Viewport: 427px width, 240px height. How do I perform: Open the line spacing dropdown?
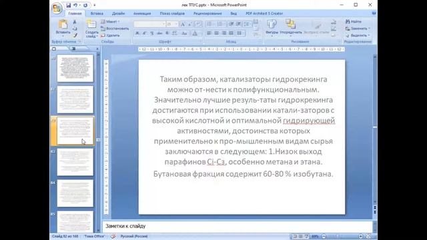click(248, 24)
